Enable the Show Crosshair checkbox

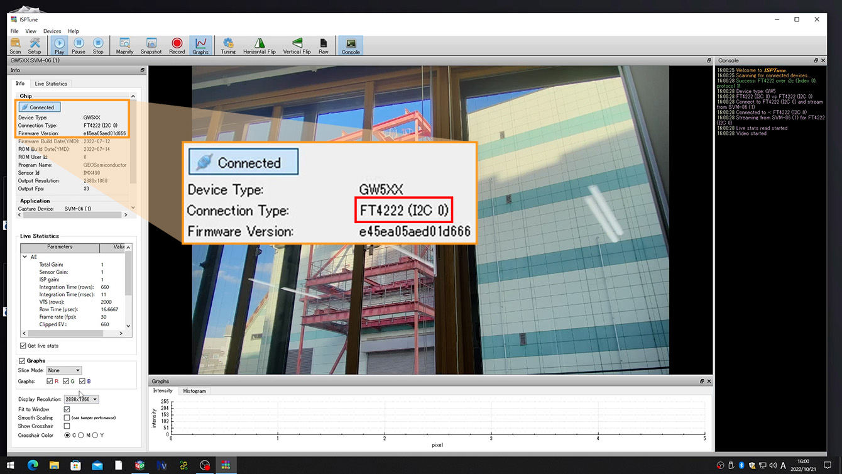click(x=67, y=426)
